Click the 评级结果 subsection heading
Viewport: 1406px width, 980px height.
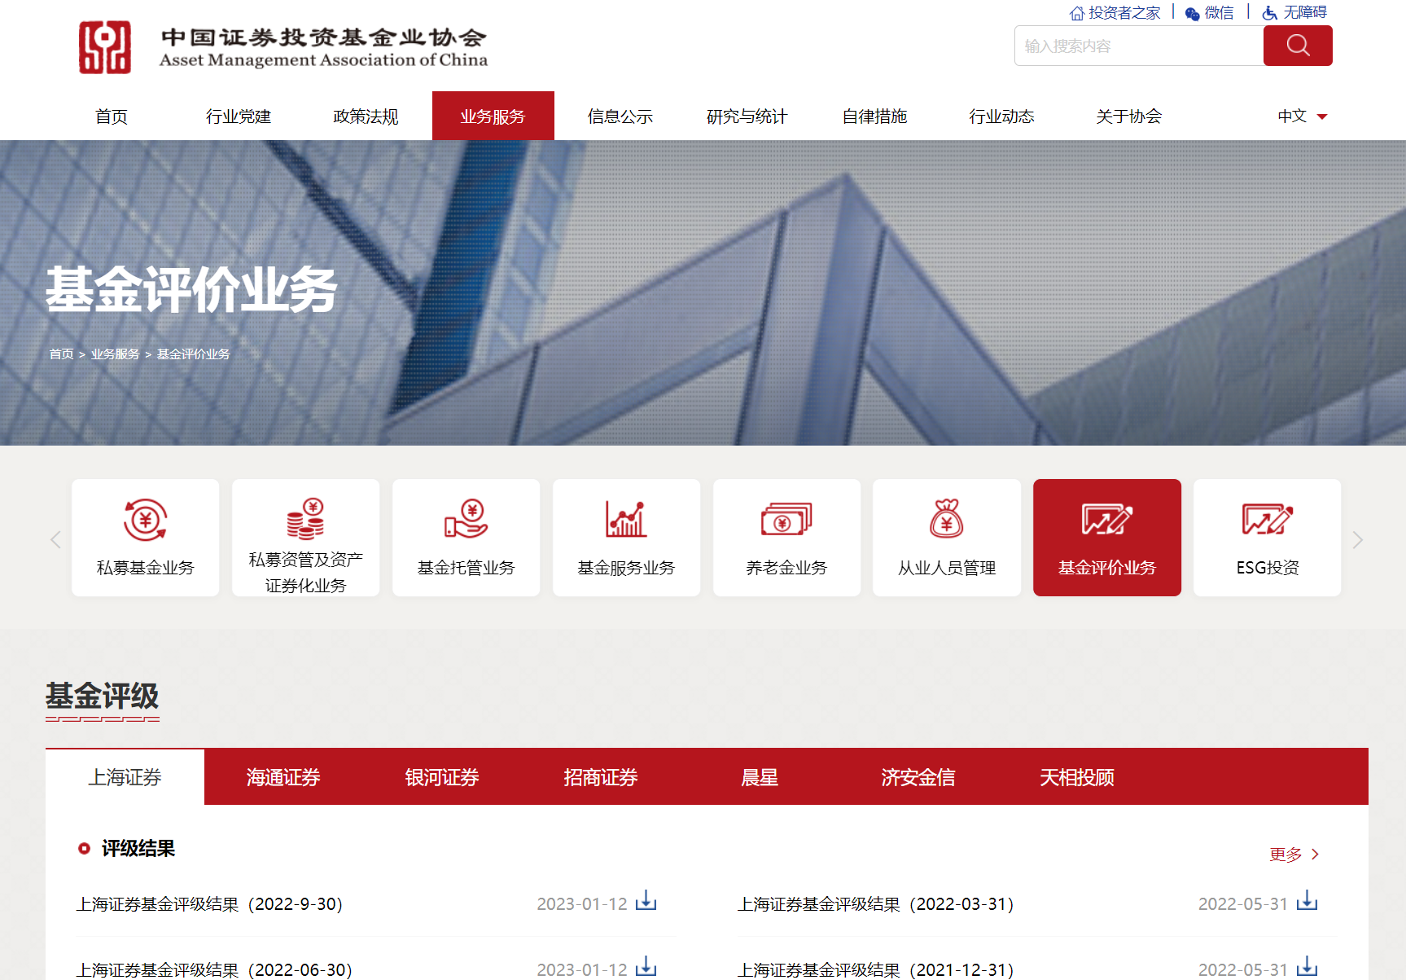pyautogui.click(x=138, y=849)
